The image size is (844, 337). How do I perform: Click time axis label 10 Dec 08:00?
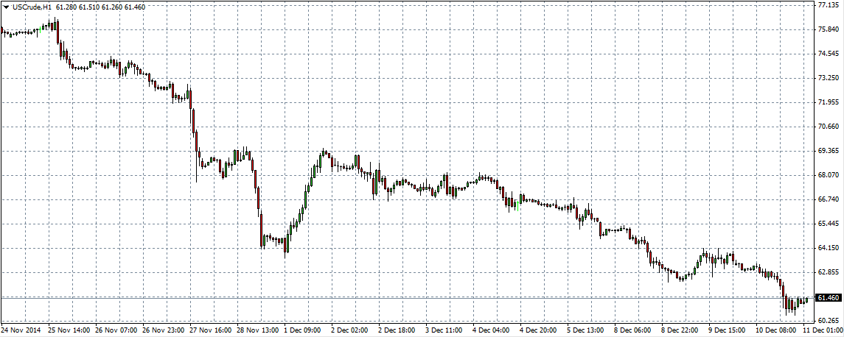(777, 330)
